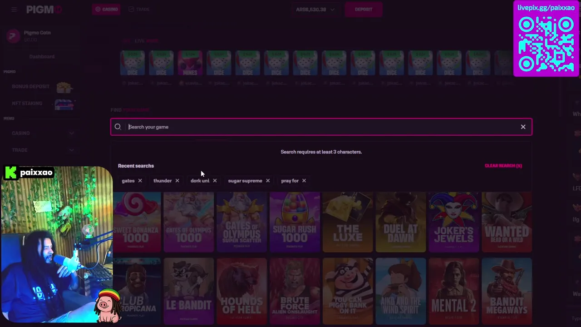Click "Search requires at least 3 characters" message
The width and height of the screenshot is (581, 327).
coord(321,152)
